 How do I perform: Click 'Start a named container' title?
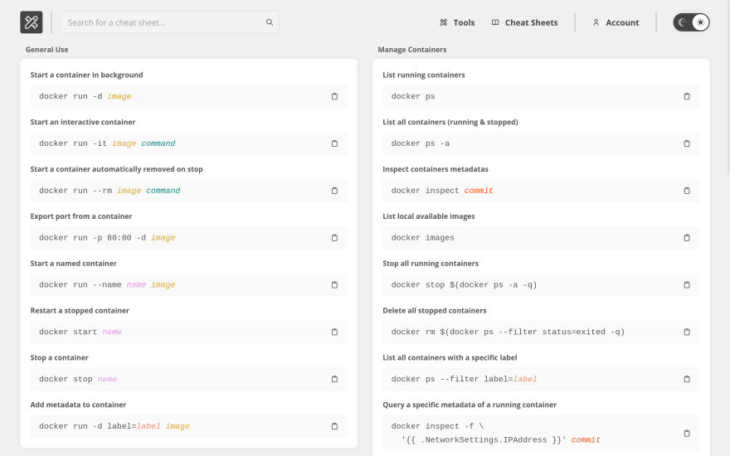click(74, 264)
